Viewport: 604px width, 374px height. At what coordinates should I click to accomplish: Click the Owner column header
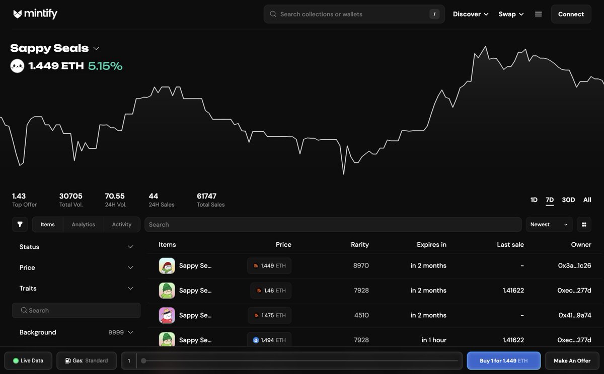(581, 245)
